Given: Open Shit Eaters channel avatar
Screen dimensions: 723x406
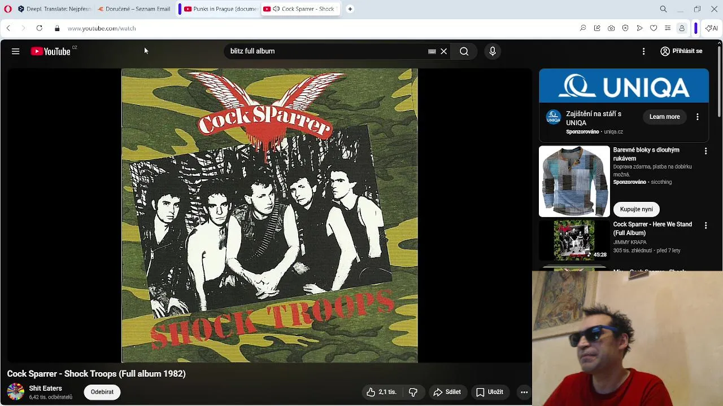Looking at the screenshot, I should (15, 392).
